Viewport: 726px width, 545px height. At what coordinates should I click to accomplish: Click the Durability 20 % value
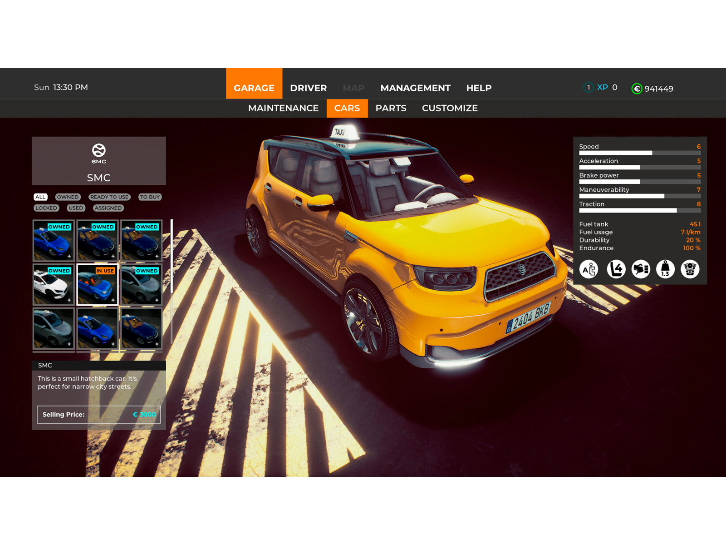pyautogui.click(x=693, y=240)
